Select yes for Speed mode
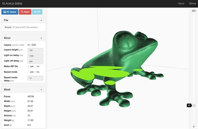The height and width of the screenshot is (129, 198). tap(28, 72)
